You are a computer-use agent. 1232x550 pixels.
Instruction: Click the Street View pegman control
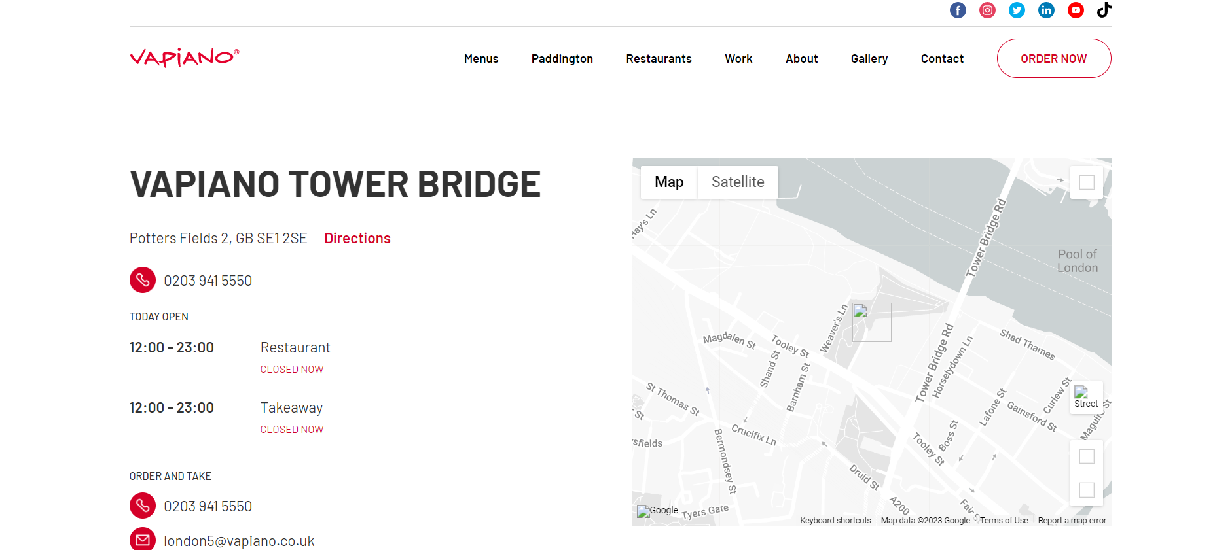[x=1087, y=398]
